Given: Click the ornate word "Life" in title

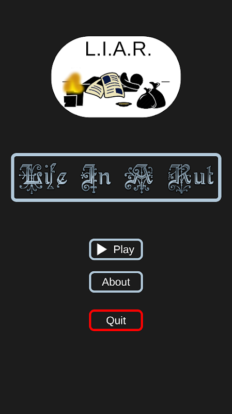Looking at the screenshot, I should coord(43,178).
